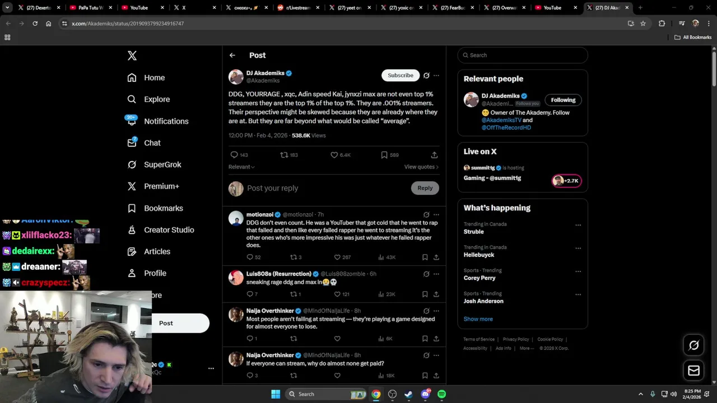
Task: Click the Reply button
Action: coord(425,188)
